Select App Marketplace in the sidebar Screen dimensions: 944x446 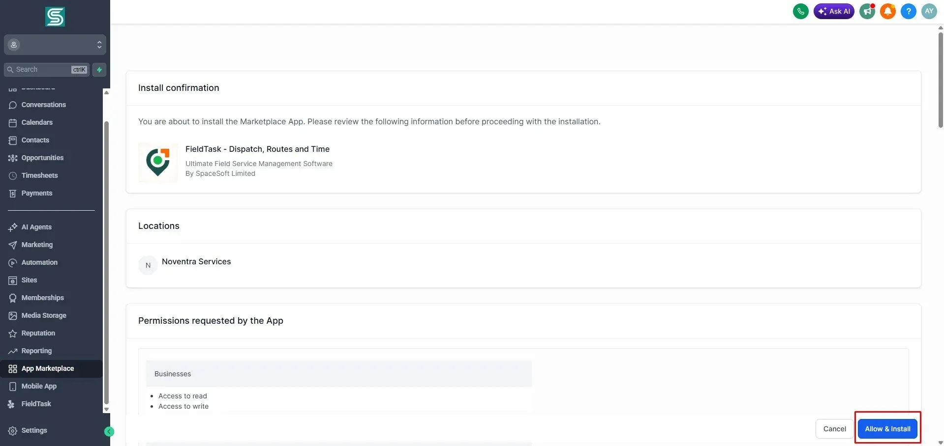pyautogui.click(x=51, y=369)
